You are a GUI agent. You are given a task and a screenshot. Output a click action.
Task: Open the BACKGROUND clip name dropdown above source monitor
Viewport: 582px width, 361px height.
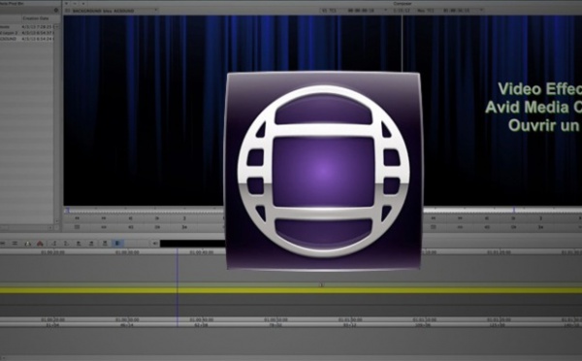coord(111,11)
